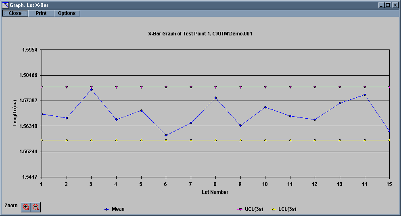This screenshot has width=401, height=216.
Task: Select the Mean legend diamond marker
Action: [107, 210]
